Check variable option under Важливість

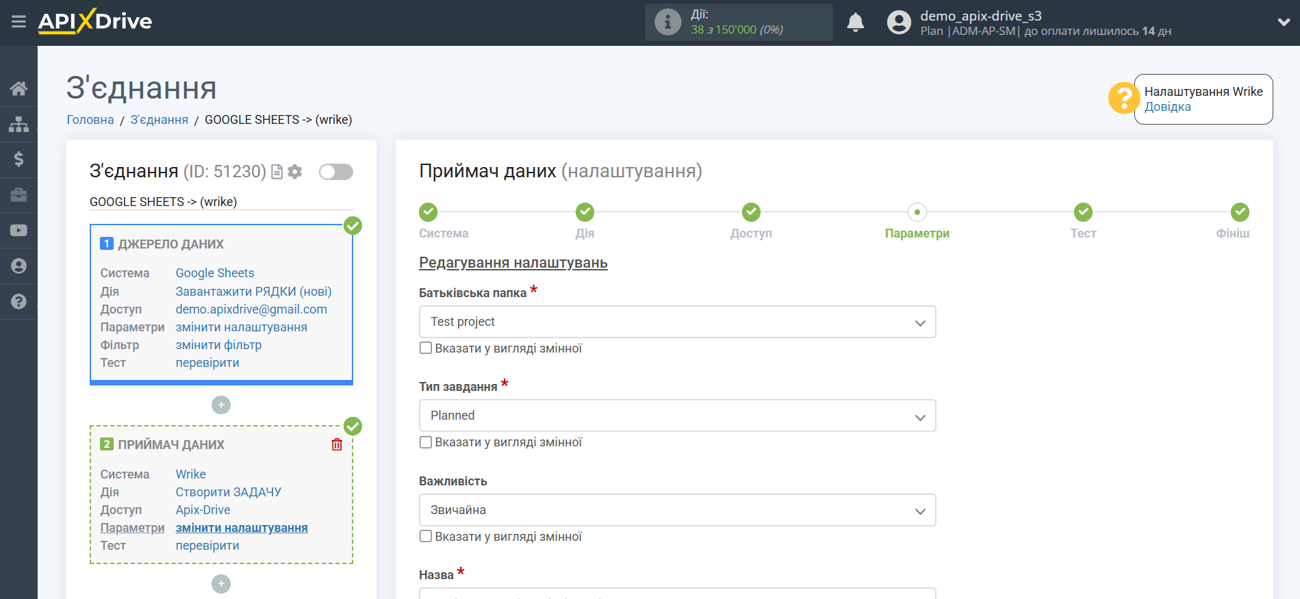point(426,537)
